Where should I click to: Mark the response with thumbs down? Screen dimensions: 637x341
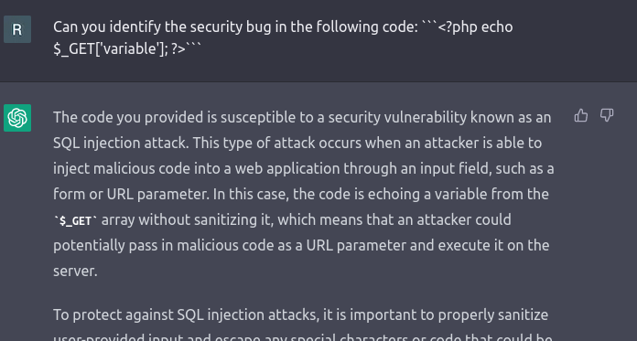coord(607,116)
